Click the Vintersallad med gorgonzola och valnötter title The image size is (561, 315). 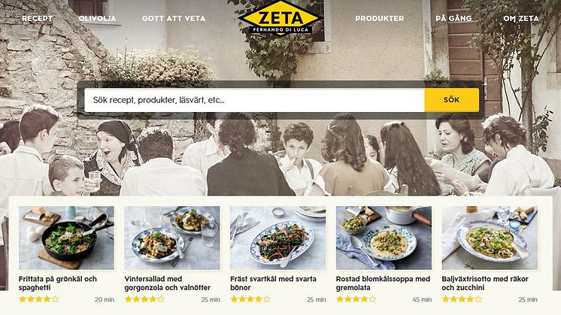168,283
